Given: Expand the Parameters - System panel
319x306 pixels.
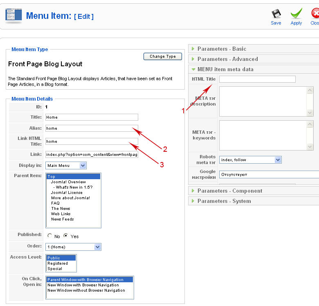Looking at the screenshot, I should 254,201.
